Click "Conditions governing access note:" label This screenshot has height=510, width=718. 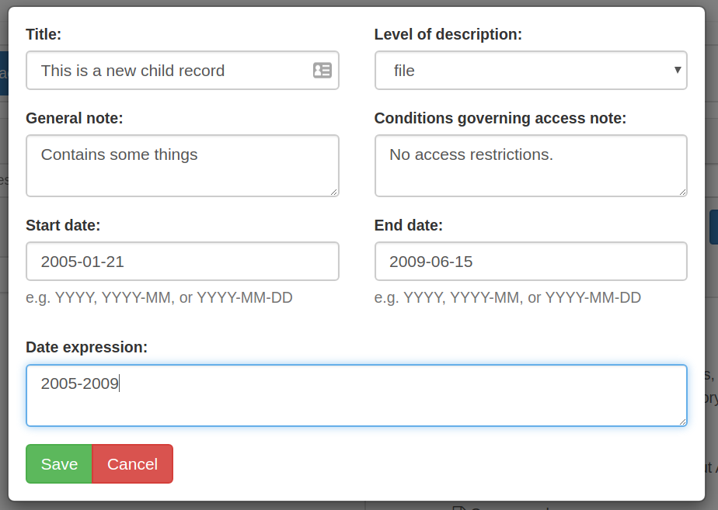point(500,118)
